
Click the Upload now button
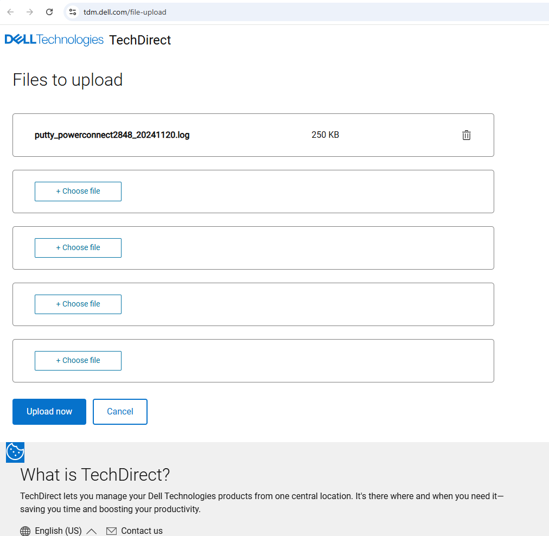[x=49, y=412]
